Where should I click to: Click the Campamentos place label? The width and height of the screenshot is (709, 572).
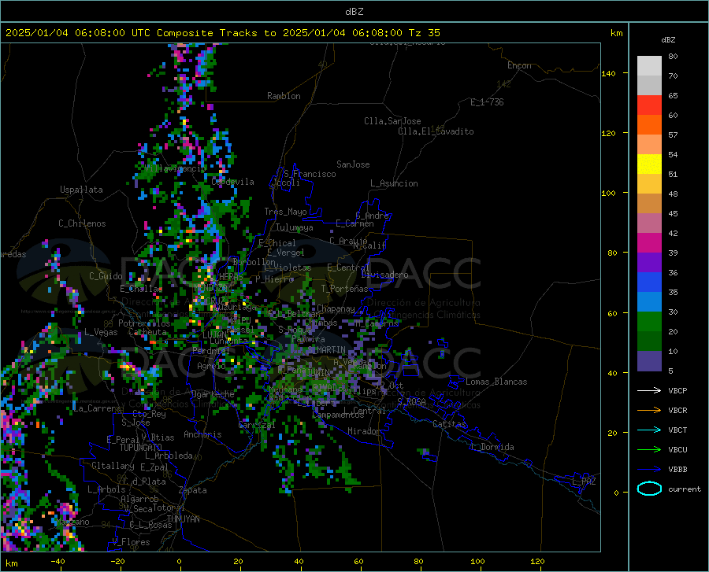[x=338, y=415]
